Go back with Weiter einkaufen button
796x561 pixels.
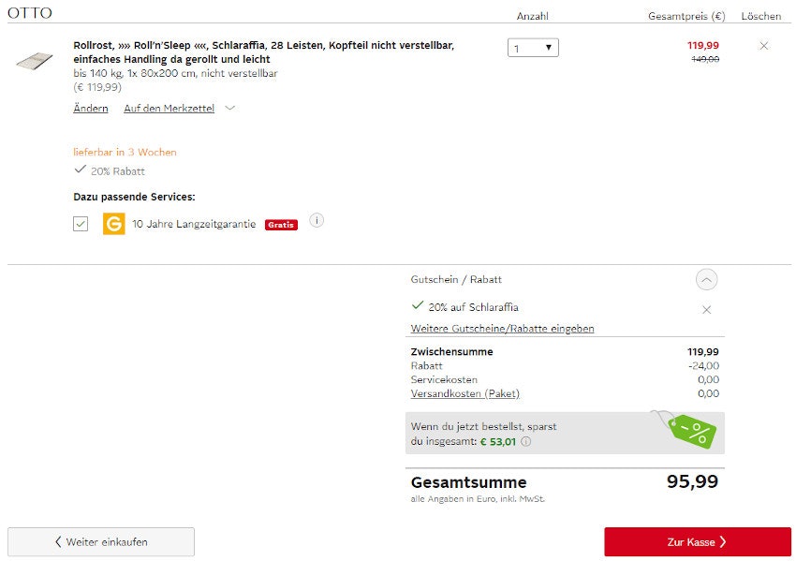(x=101, y=541)
